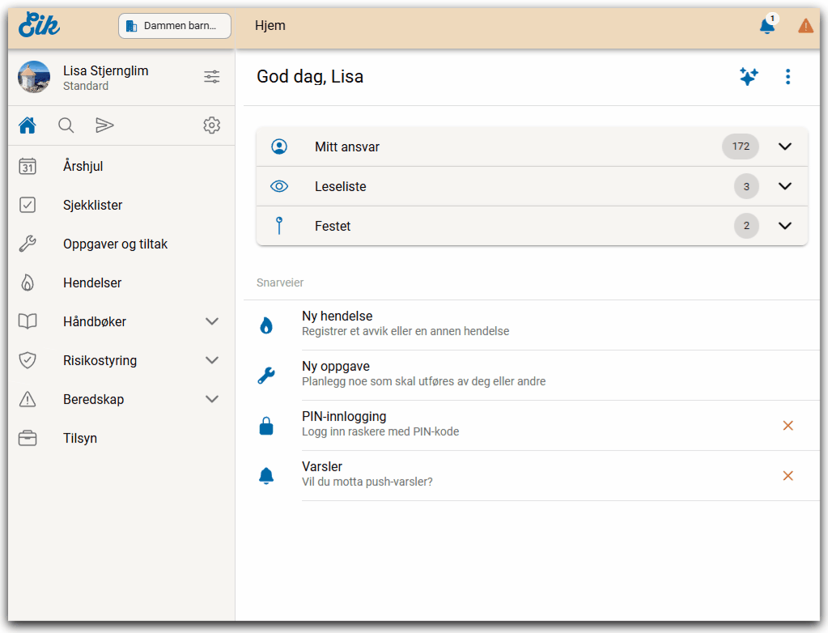Screen dimensions: 828x633
Task: Select the Dammen barn... organization button
Action: click(x=175, y=26)
